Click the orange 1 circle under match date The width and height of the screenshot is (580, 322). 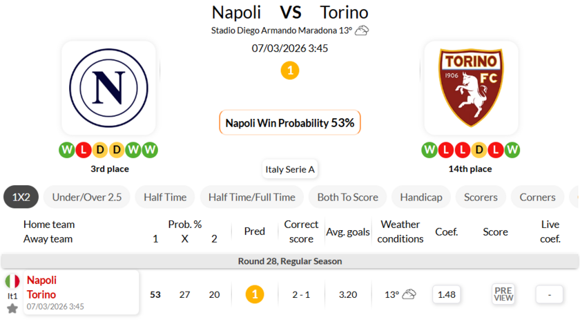(x=290, y=70)
